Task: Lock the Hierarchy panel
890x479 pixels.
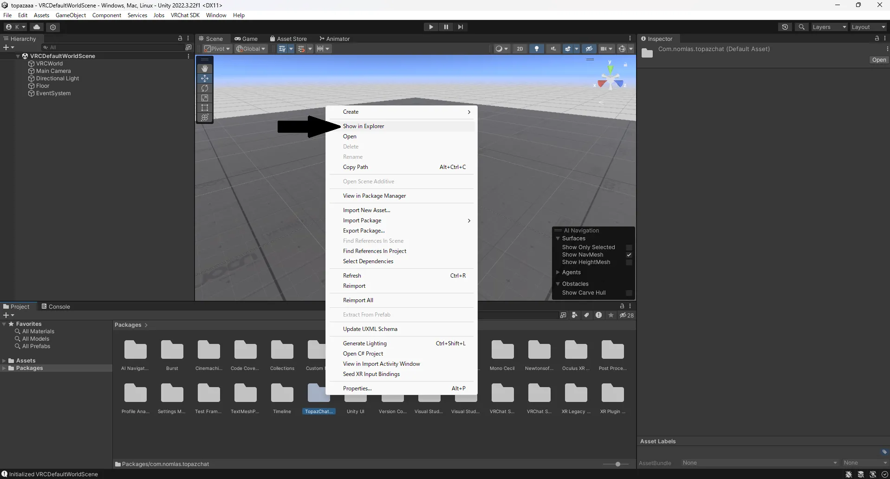Action: tap(180, 39)
